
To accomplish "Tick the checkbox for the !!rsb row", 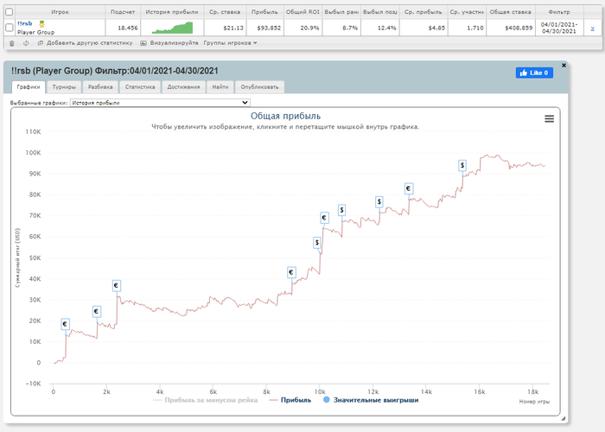I will click(10, 28).
